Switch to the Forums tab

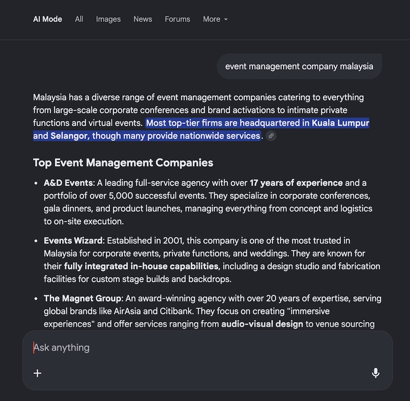177,19
